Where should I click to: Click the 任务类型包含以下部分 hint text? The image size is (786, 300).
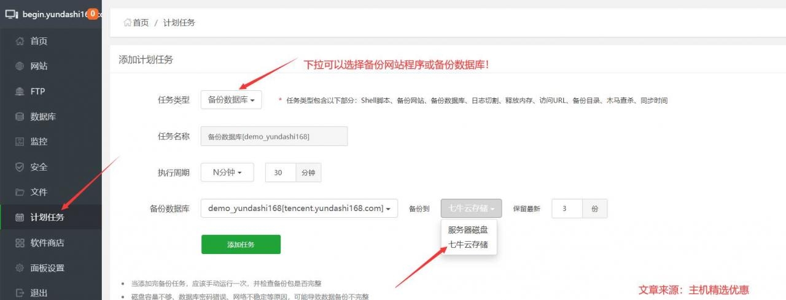tap(477, 101)
